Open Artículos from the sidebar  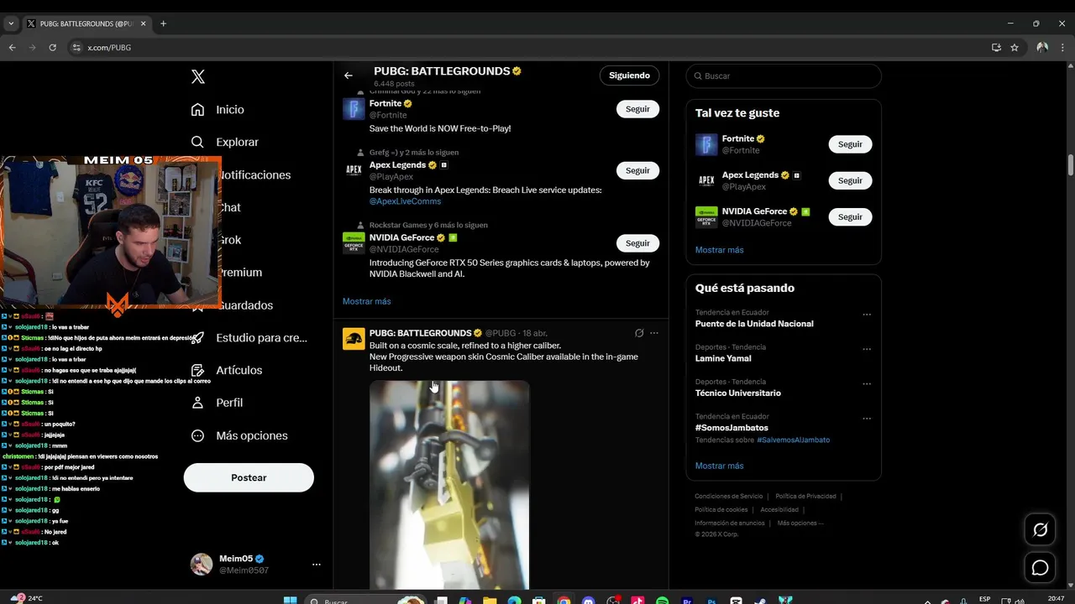point(227,370)
